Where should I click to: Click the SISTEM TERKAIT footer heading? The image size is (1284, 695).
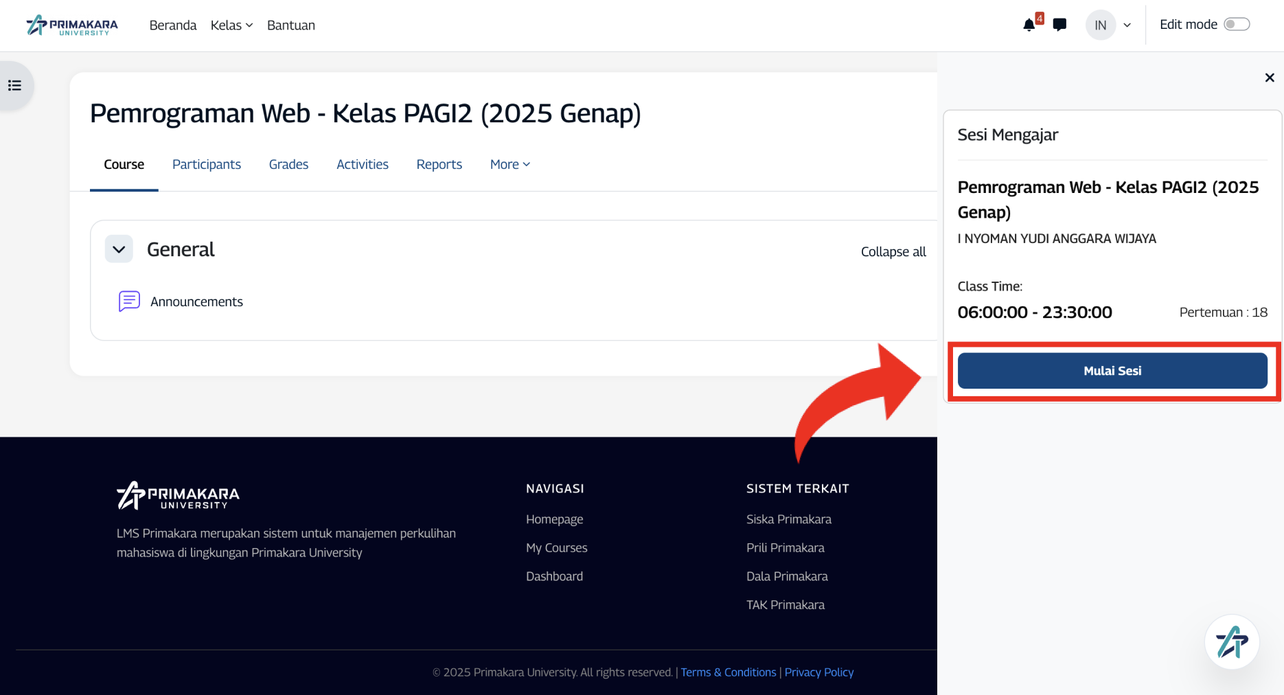pos(798,488)
